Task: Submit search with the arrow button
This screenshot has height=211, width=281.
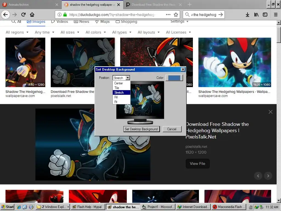Action: coord(221,15)
